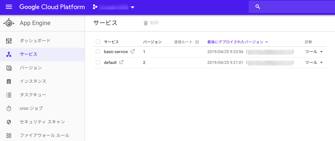Click the サービス column header

[x=111, y=42]
